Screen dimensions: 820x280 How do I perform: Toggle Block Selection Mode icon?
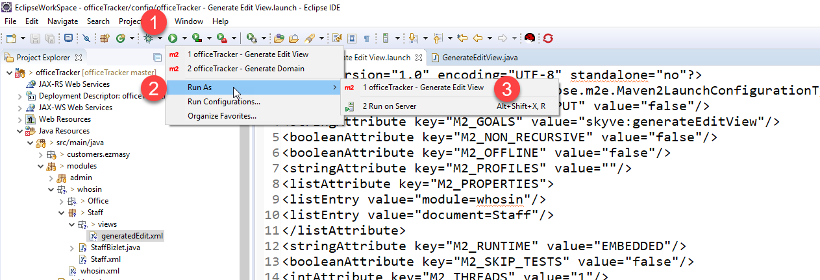click(351, 38)
